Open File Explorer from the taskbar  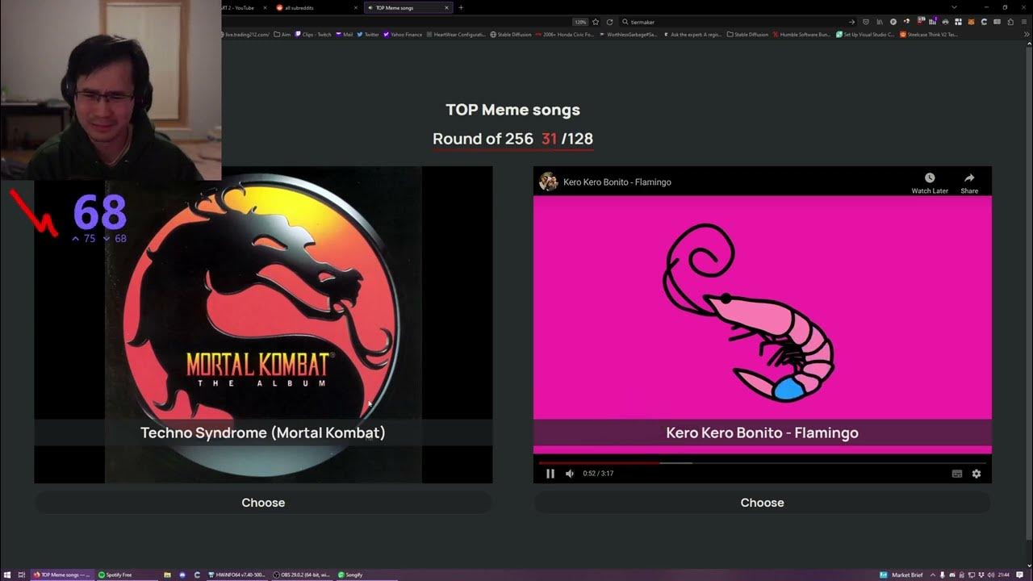click(168, 575)
